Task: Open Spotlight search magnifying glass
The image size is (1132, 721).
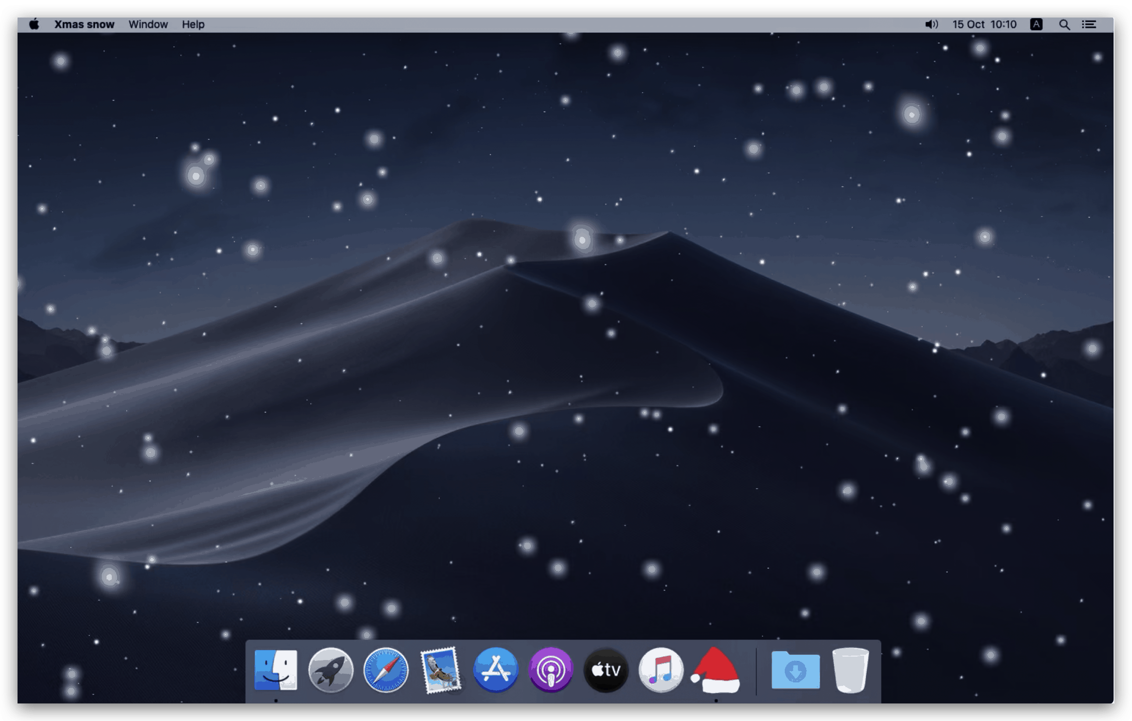Action: tap(1064, 25)
